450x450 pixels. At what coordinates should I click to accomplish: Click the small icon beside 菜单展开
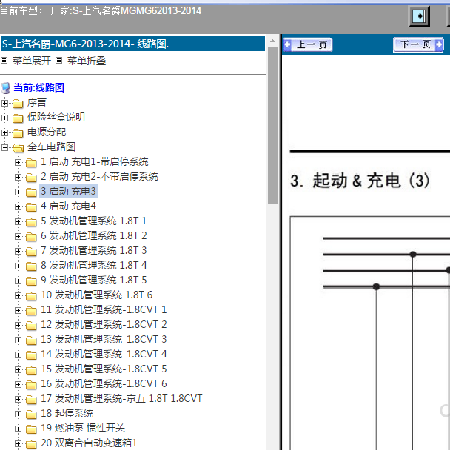click(x=4, y=61)
